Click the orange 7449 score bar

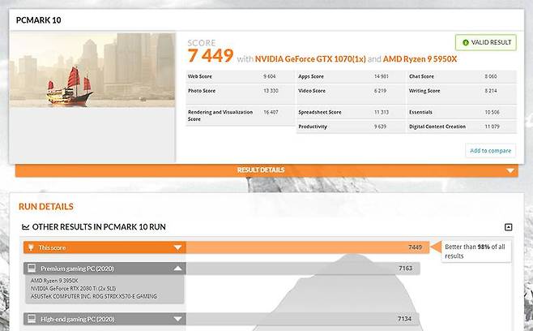306,247
